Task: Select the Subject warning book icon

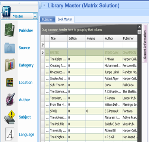Action: click(10, 117)
